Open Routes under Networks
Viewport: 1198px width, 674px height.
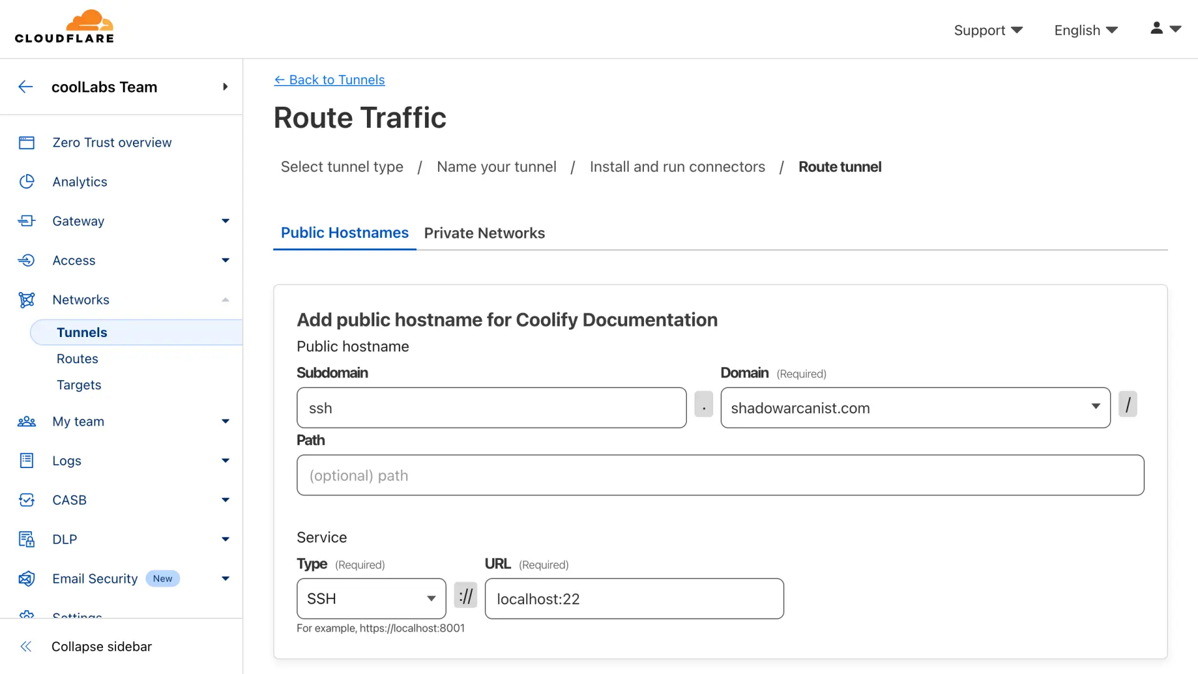(x=77, y=359)
